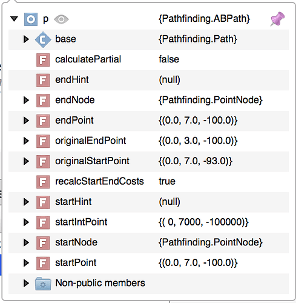The height and width of the screenshot is (303, 296).
Task: Expand the base node
Action: (26, 39)
